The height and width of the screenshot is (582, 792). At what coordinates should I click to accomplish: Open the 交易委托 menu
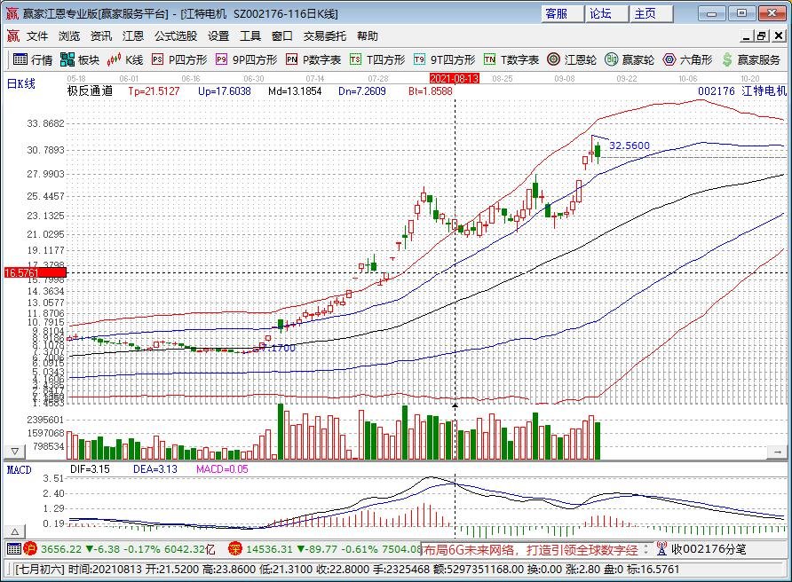pyautogui.click(x=325, y=35)
